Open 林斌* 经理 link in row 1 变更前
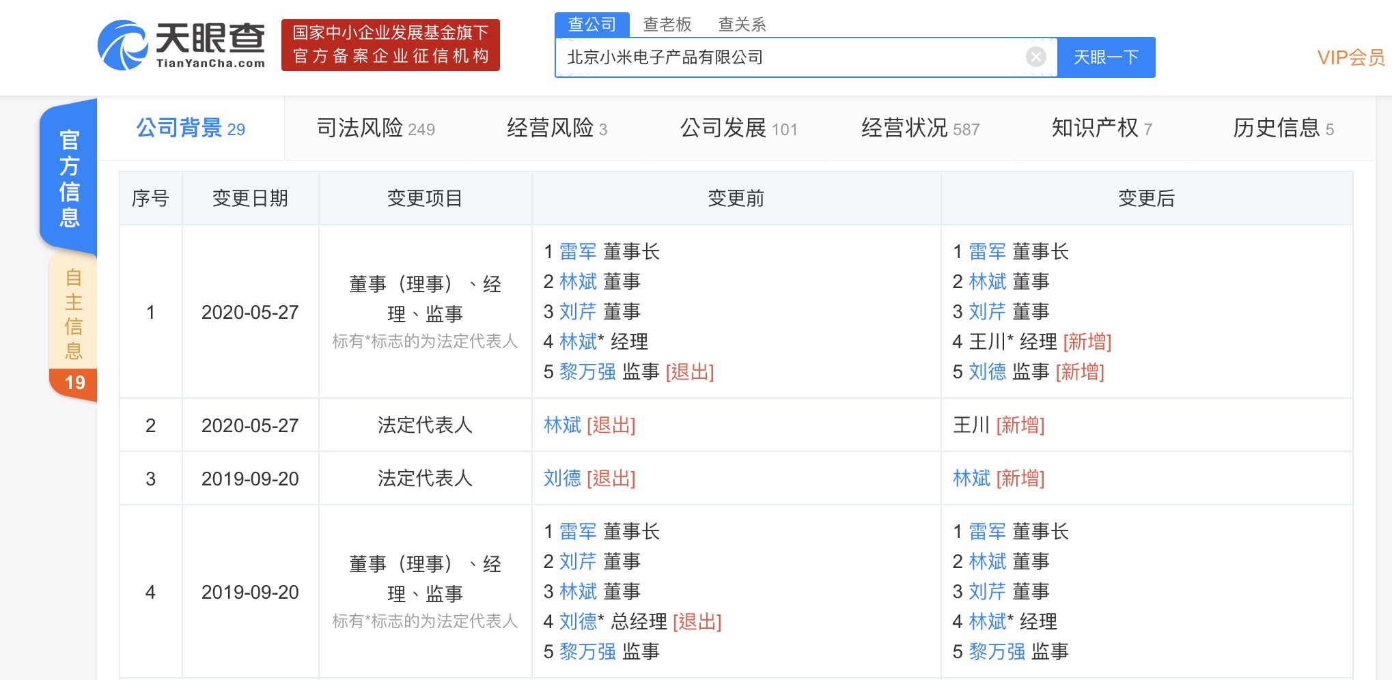Viewport: 1392px width, 680px height. click(578, 342)
